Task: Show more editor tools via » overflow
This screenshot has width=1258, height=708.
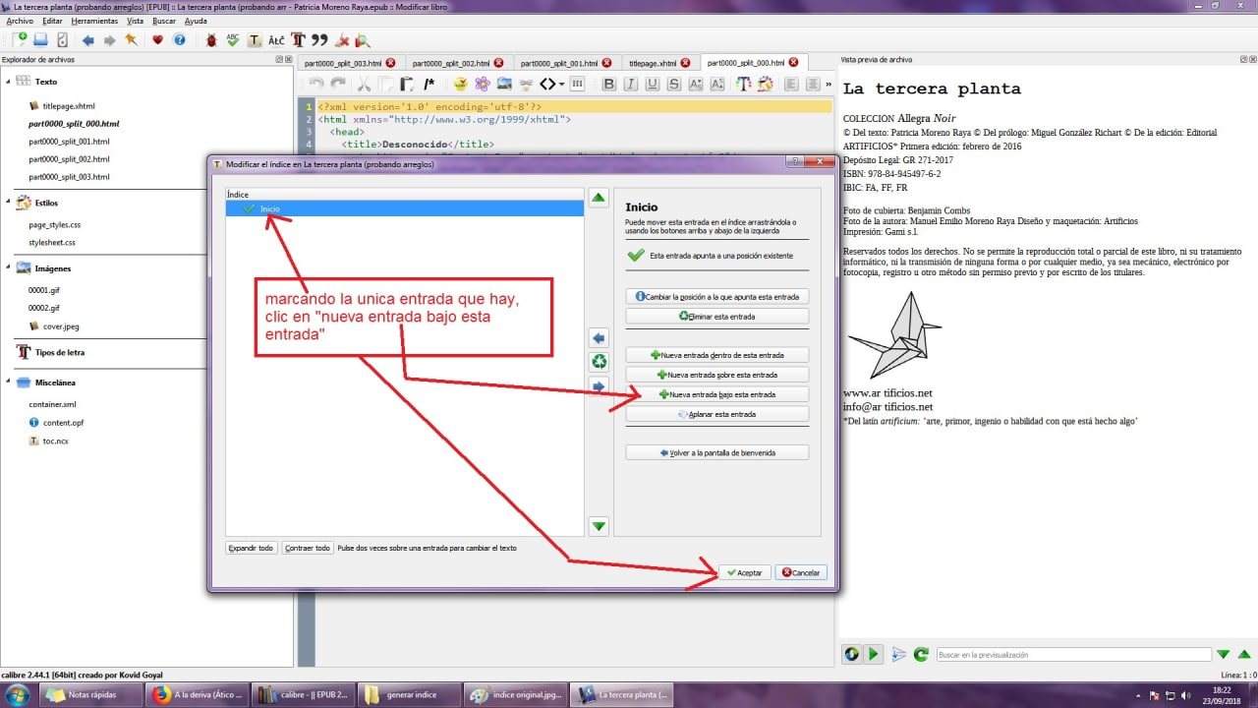Action: [829, 85]
